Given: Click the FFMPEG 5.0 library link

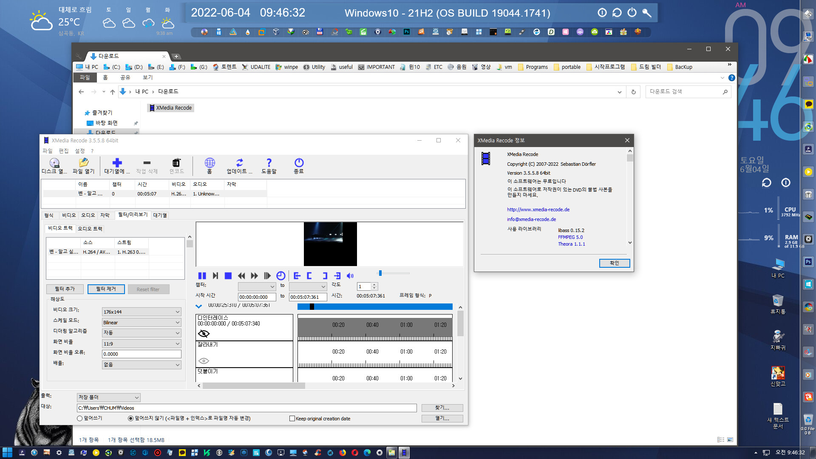Looking at the screenshot, I should 570,237.
